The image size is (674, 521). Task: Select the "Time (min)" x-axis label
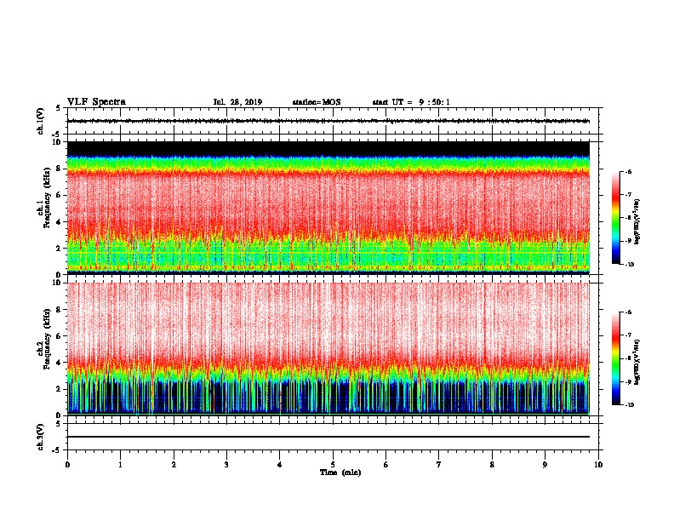(340, 472)
